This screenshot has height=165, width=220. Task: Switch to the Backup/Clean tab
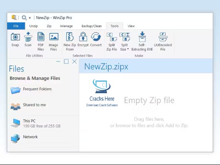coord(92,26)
